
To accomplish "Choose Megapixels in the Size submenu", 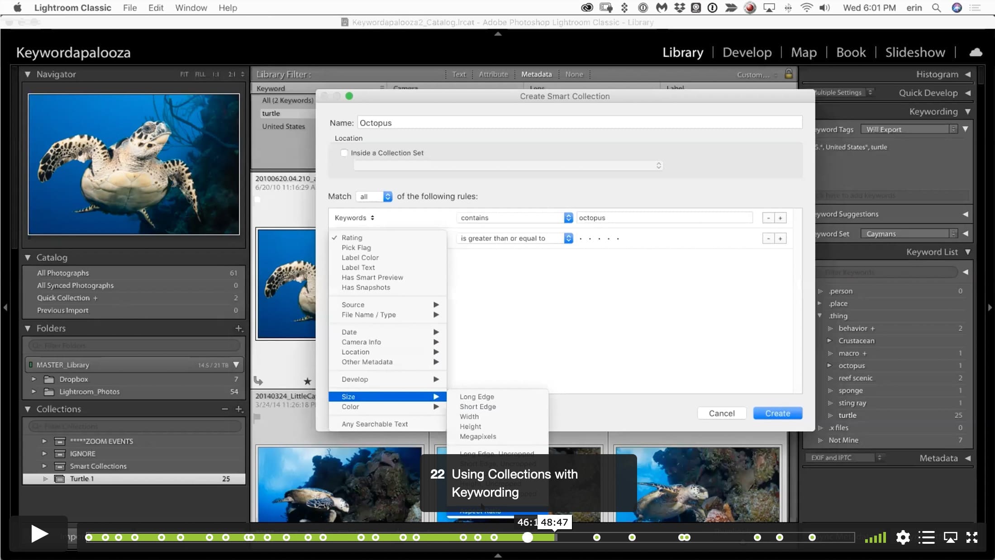I will coord(478,437).
